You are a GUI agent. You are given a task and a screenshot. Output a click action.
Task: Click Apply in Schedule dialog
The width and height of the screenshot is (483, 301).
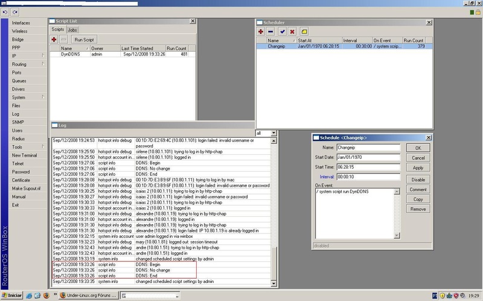click(x=418, y=168)
